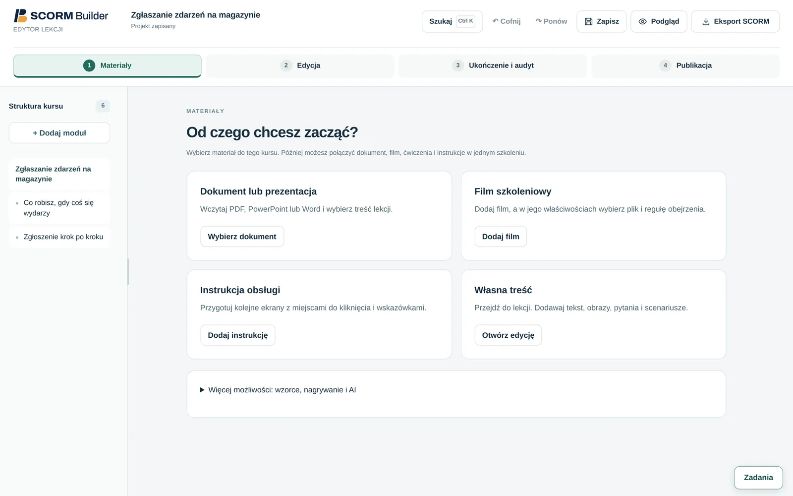Click the Struktura kursu heading

pyautogui.click(x=36, y=106)
